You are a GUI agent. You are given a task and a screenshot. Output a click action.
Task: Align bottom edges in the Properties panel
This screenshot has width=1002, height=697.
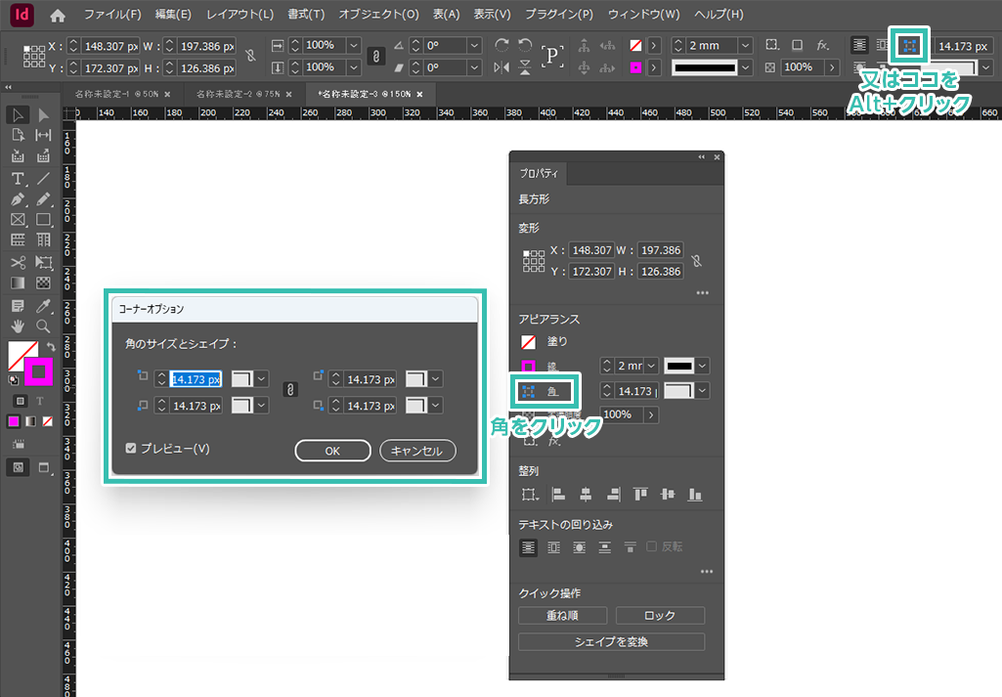tap(695, 494)
